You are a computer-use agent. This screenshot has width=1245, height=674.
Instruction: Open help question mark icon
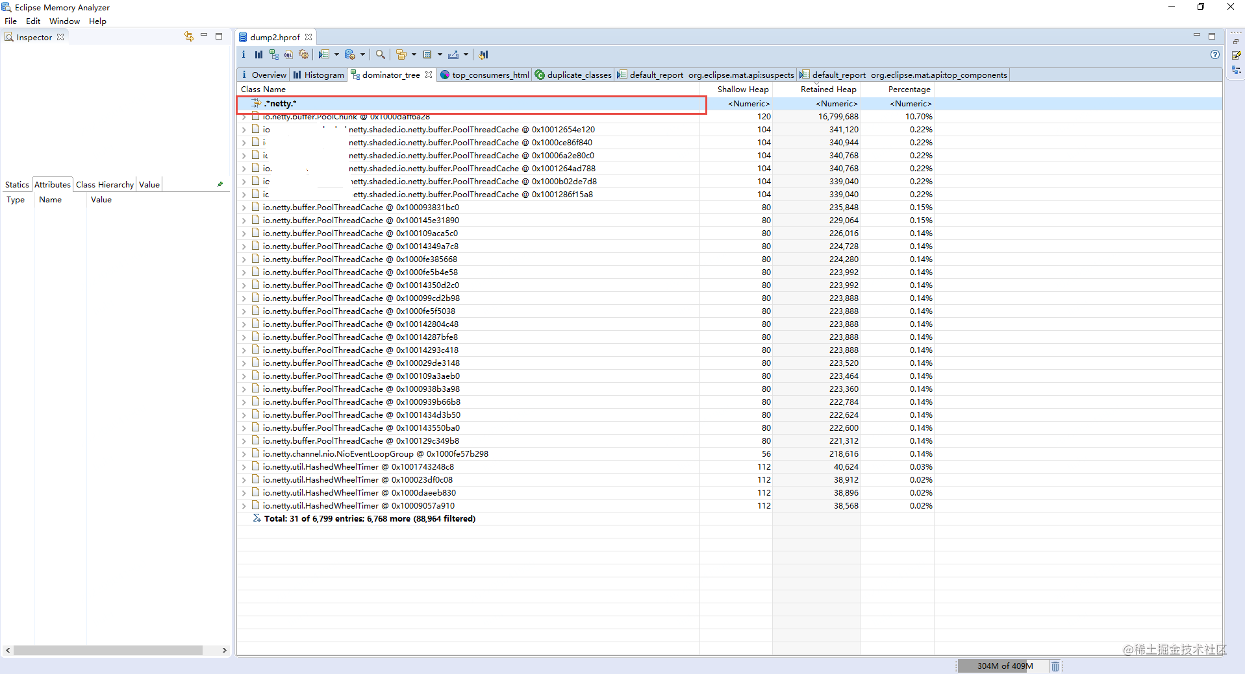click(x=1214, y=54)
